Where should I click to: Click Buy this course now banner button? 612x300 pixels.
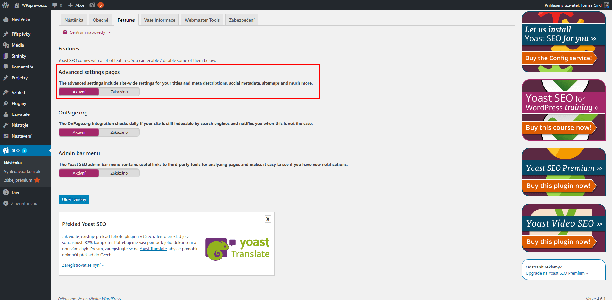click(x=559, y=128)
